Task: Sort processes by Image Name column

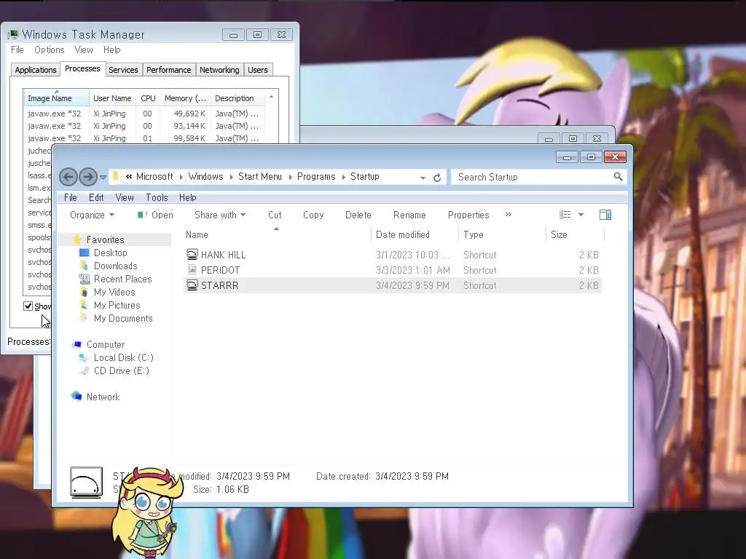Action: 56,98
